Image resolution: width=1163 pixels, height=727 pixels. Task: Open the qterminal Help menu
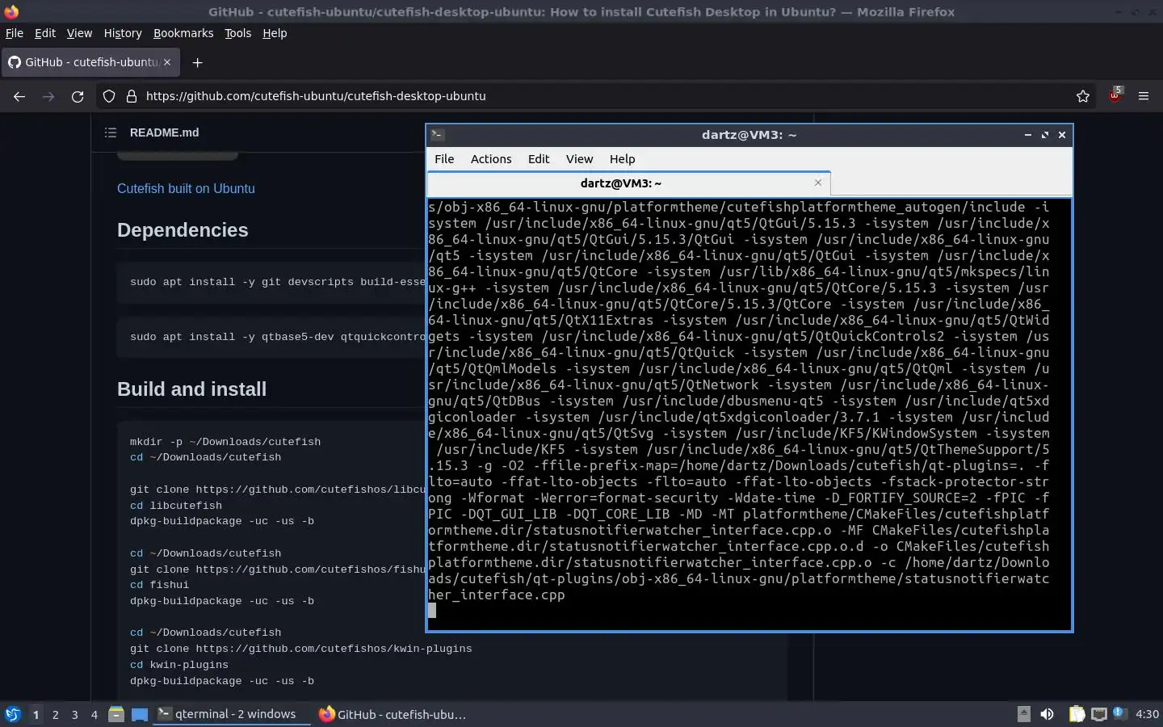click(x=622, y=159)
